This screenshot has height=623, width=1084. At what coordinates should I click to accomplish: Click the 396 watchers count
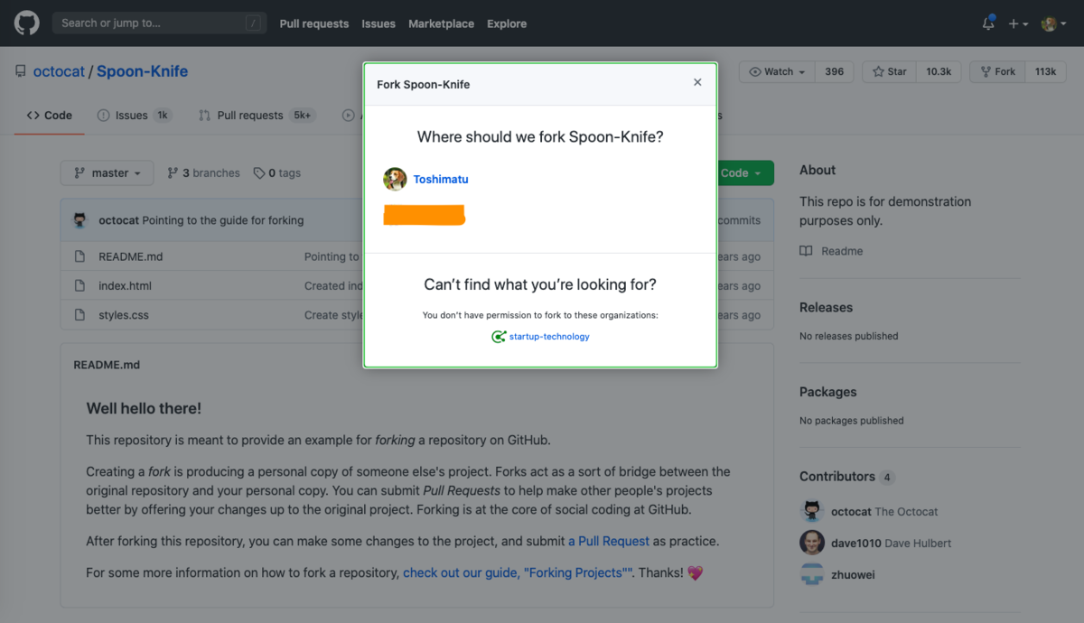[x=835, y=71]
